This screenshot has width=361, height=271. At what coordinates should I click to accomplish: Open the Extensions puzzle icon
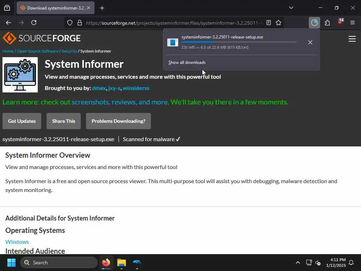(x=327, y=23)
